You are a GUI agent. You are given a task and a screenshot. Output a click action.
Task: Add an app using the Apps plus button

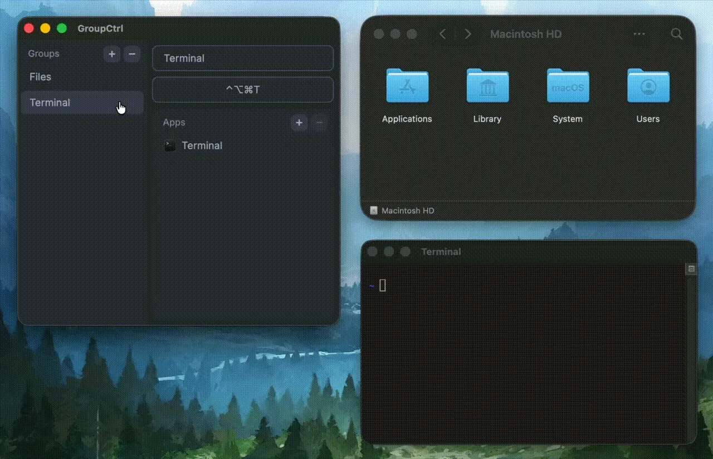299,123
